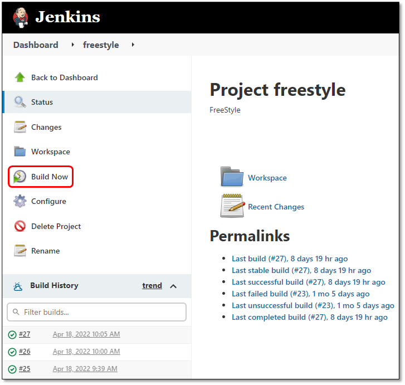Expand the arrow after Dashboard breadcrumb
This screenshot has width=405, height=385.
click(73, 45)
